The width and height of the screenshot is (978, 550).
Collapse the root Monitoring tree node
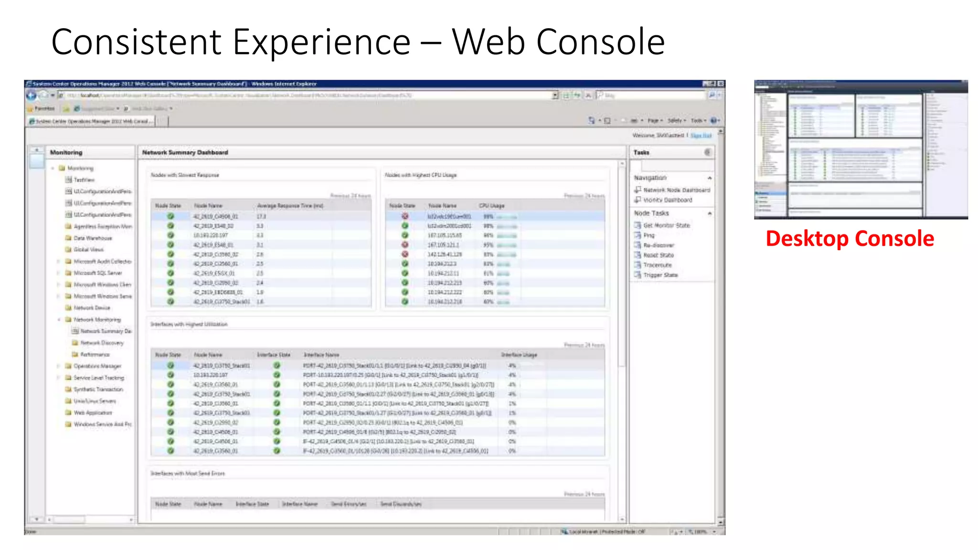coord(53,168)
